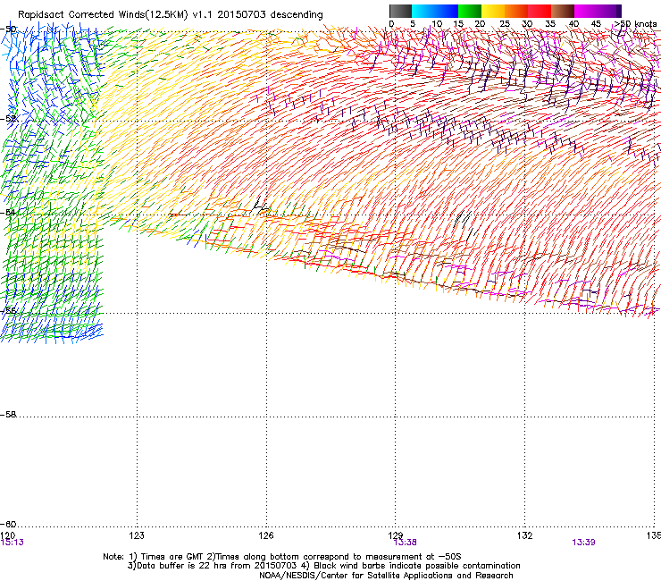Click the -54 latitude axis label
661x581 pixels.
point(8,212)
